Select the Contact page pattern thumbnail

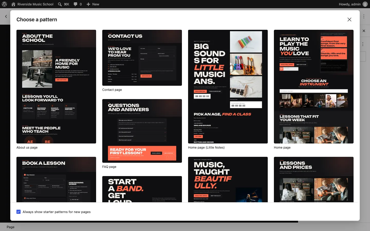click(142, 58)
